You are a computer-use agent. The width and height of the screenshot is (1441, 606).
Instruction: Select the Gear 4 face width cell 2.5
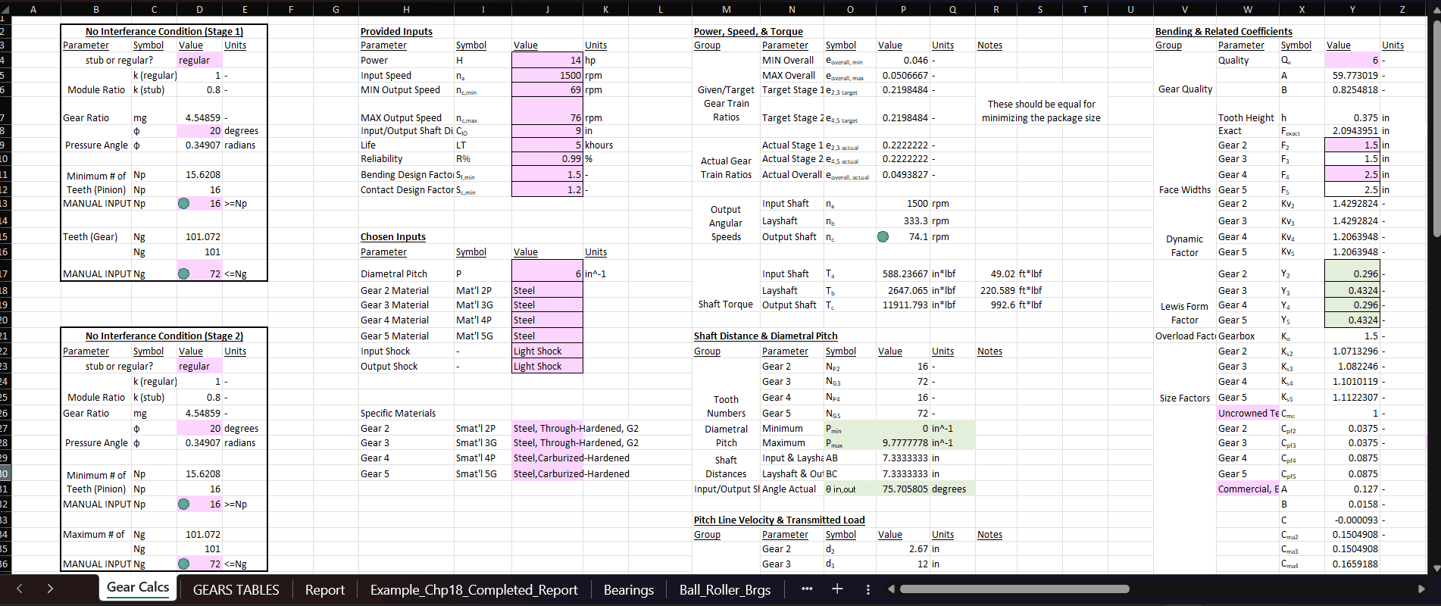(x=1352, y=174)
